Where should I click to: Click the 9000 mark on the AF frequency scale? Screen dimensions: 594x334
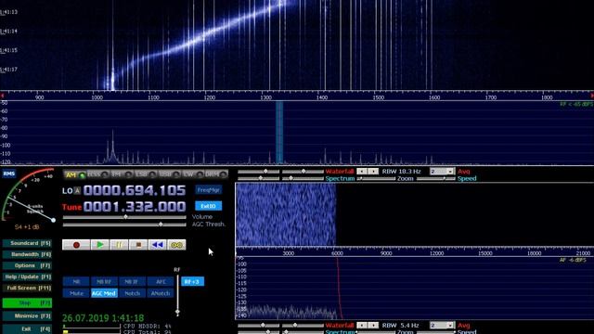(386, 253)
